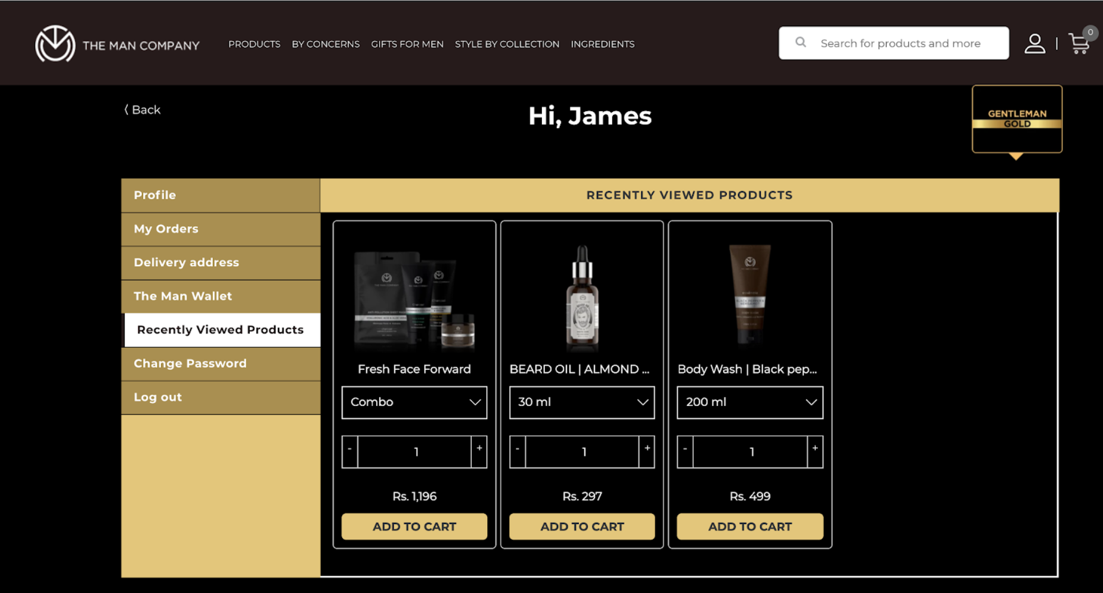Increase quantity for Body Wash
The image size is (1103, 593).
pyautogui.click(x=815, y=452)
